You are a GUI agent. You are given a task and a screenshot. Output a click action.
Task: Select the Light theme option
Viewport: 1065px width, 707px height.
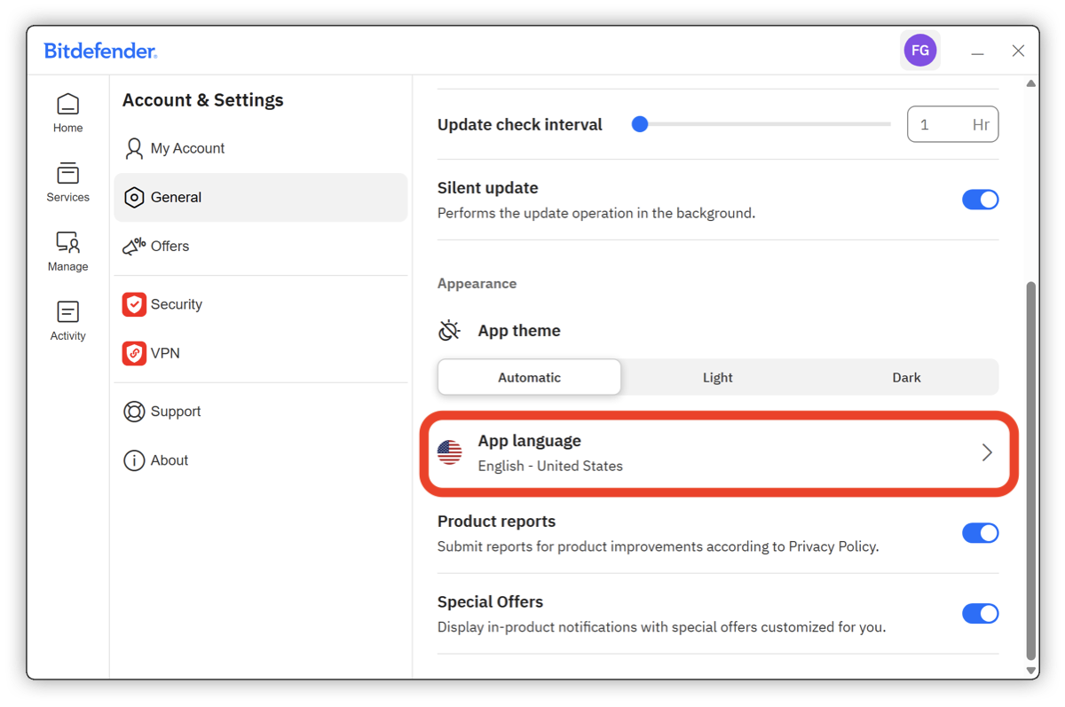point(717,377)
